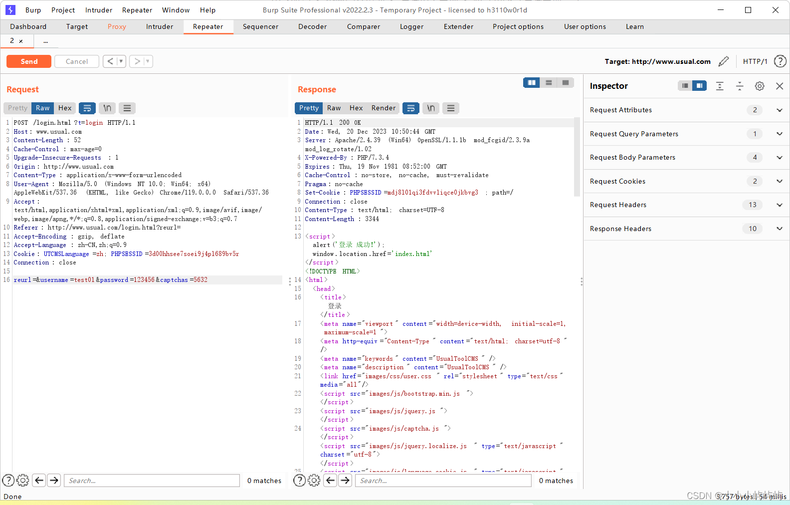Image resolution: width=790 pixels, height=505 pixels.
Task: Open the Project menu
Action: [63, 10]
